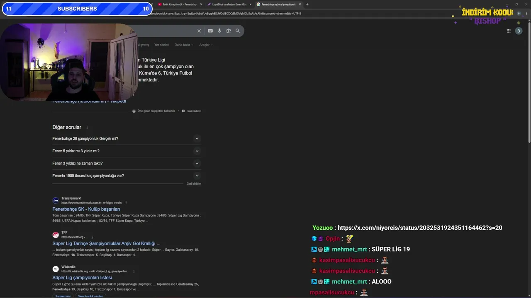
Task: Click the TFF site favicon
Action: click(x=56, y=235)
